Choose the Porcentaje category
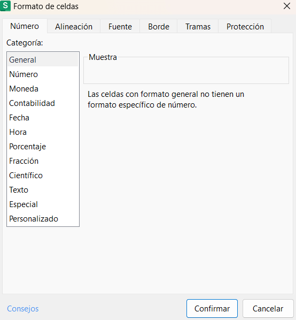 (43, 147)
